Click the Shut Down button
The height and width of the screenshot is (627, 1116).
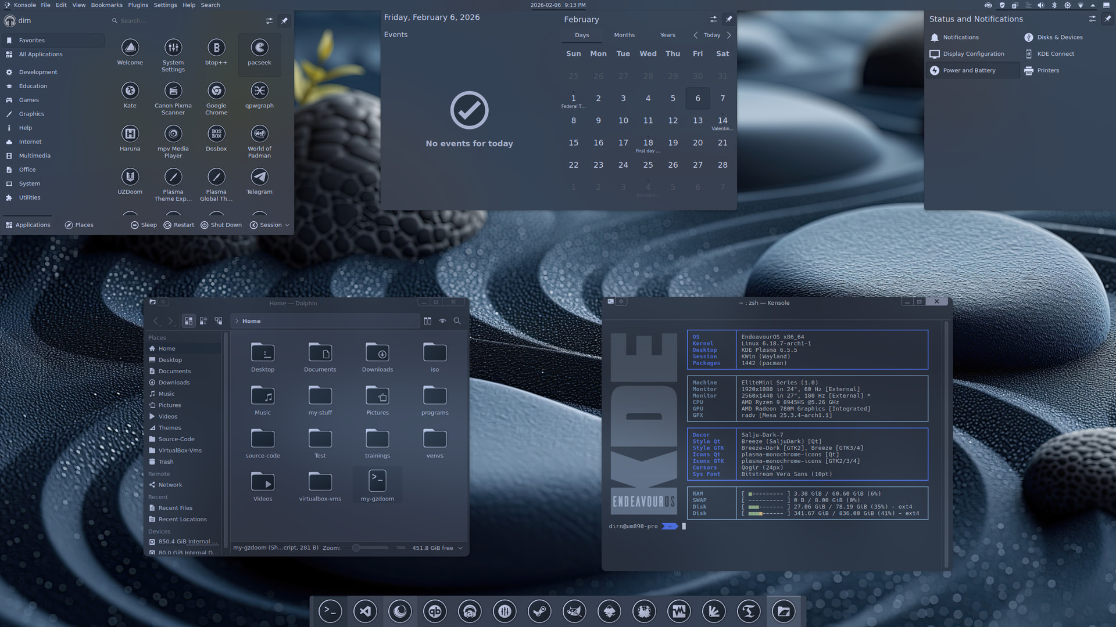(x=221, y=225)
